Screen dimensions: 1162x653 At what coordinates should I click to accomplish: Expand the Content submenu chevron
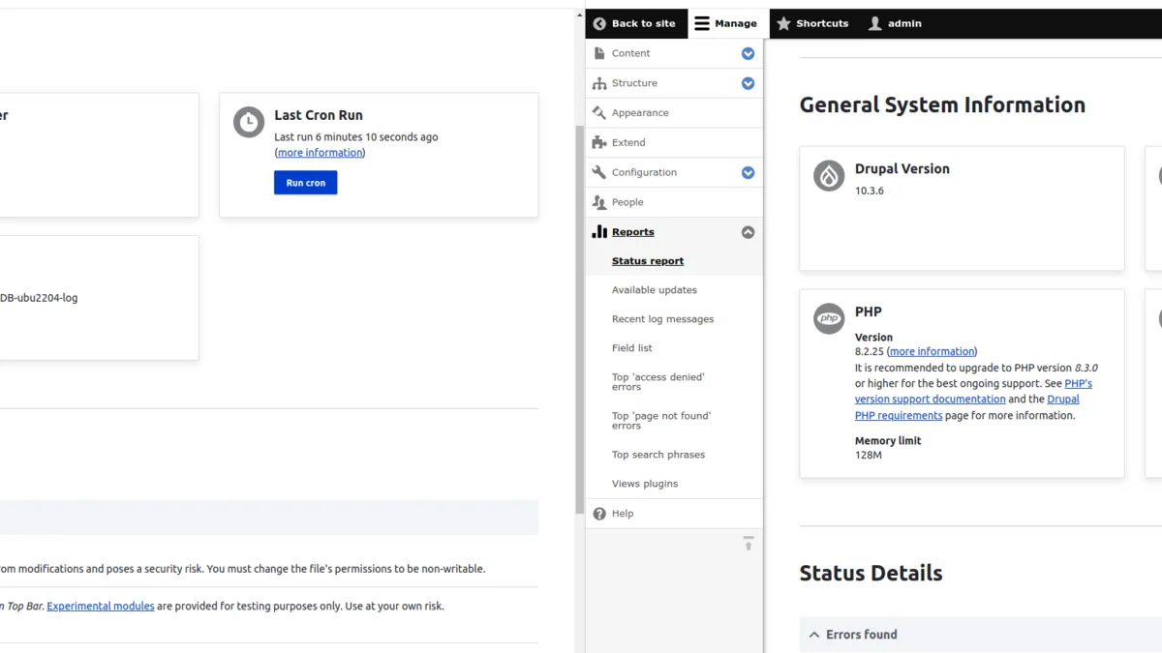[748, 53]
